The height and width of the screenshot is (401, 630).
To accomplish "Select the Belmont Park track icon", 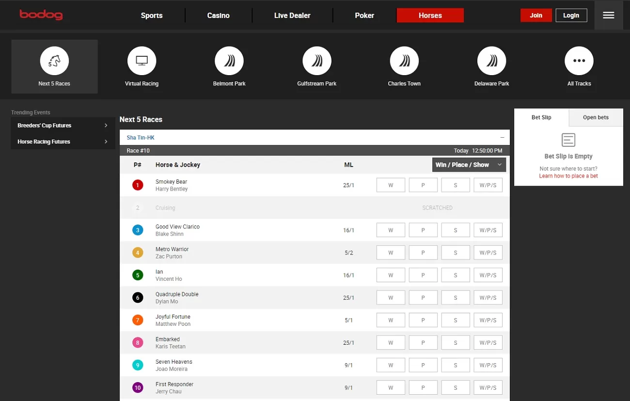I will point(229,61).
